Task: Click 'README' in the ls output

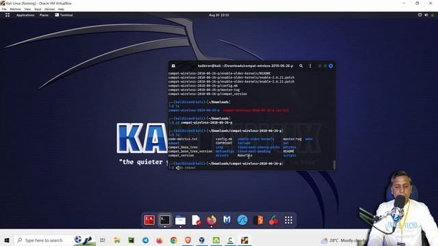Action: click(x=289, y=151)
